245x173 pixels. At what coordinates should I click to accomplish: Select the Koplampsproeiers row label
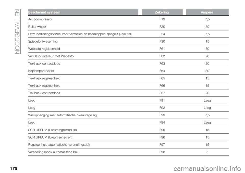[x=41, y=71]
